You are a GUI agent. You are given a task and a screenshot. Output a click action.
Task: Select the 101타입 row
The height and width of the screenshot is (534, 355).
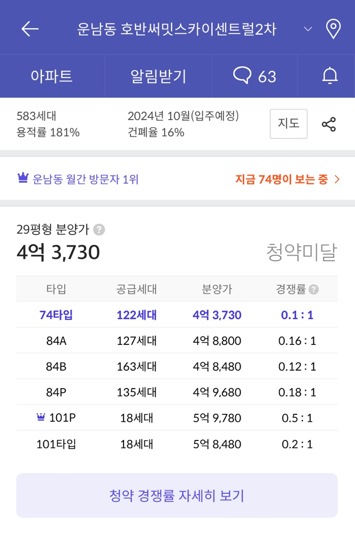point(177,444)
